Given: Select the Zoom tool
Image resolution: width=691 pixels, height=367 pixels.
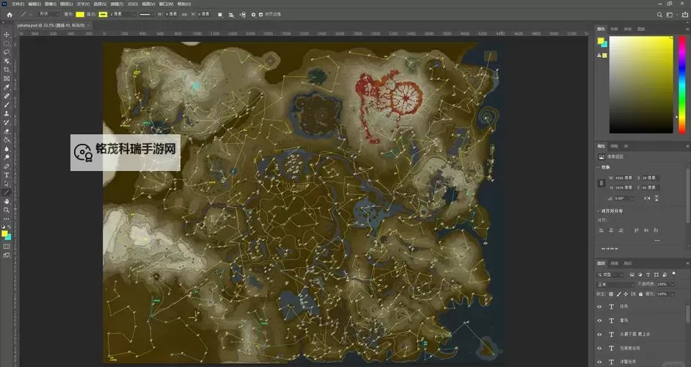Looking at the screenshot, I should point(7,210).
